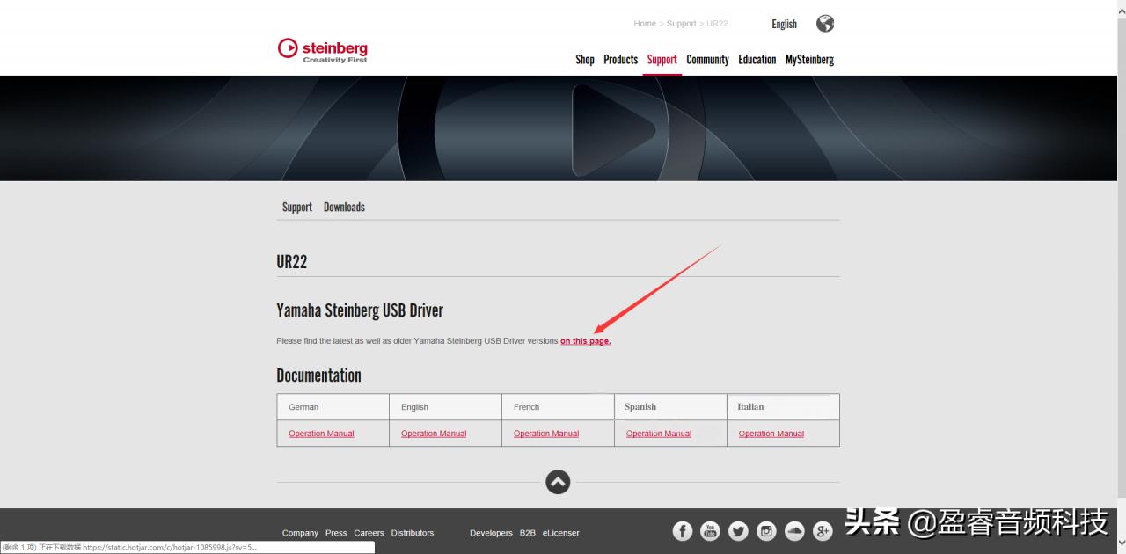Viewport: 1126px width, 554px height.
Task: Open the Spanish Operation Manual
Action: (x=659, y=434)
